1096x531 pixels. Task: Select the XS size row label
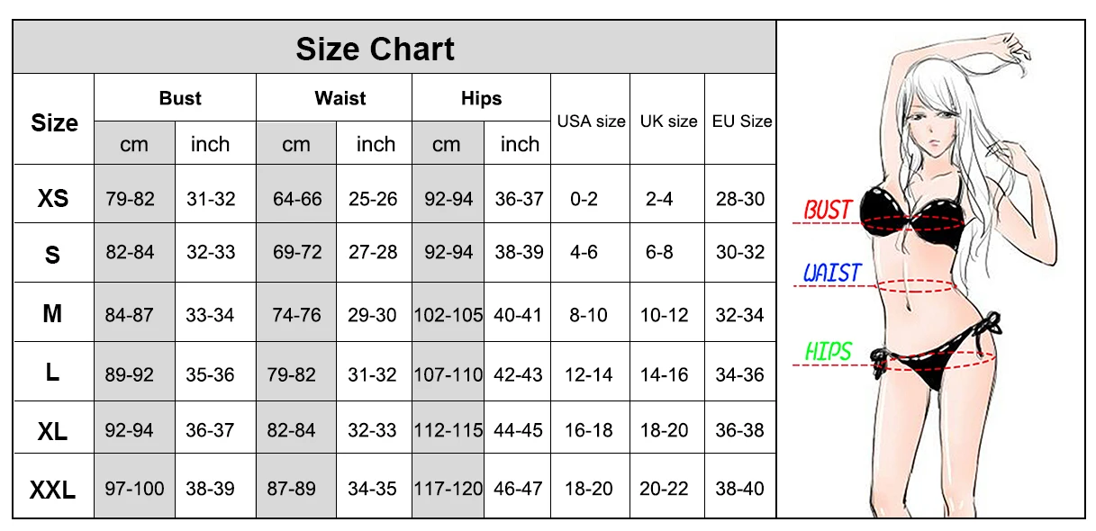[x=53, y=199]
